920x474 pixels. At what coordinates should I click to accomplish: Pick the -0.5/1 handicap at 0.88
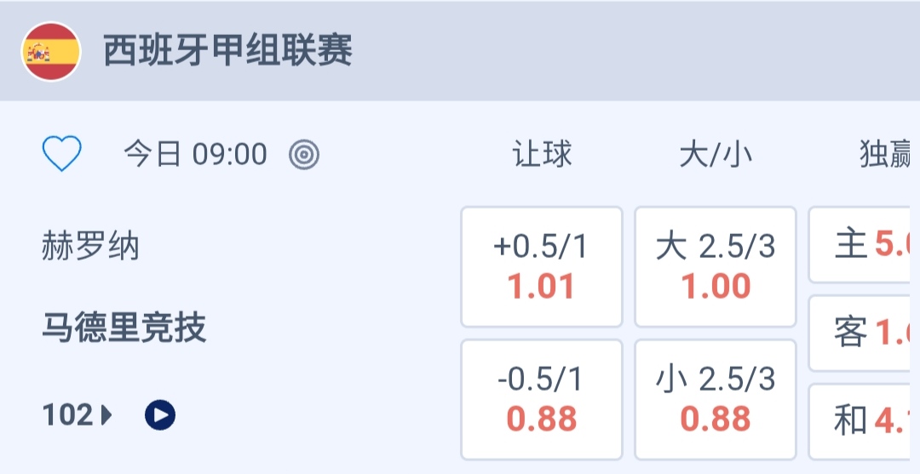542,399
